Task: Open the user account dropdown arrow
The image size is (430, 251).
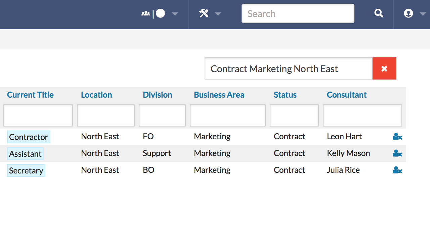Action: click(423, 14)
